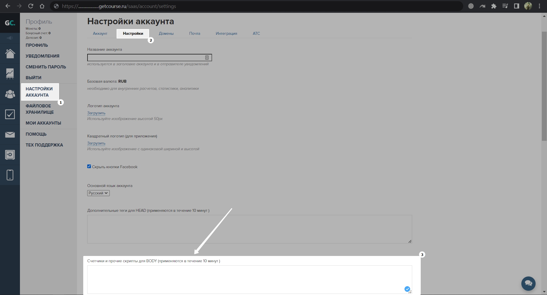The image size is (547, 295).
Task: Click the checkmark tasks icon in sidebar
Action: pyautogui.click(x=10, y=114)
